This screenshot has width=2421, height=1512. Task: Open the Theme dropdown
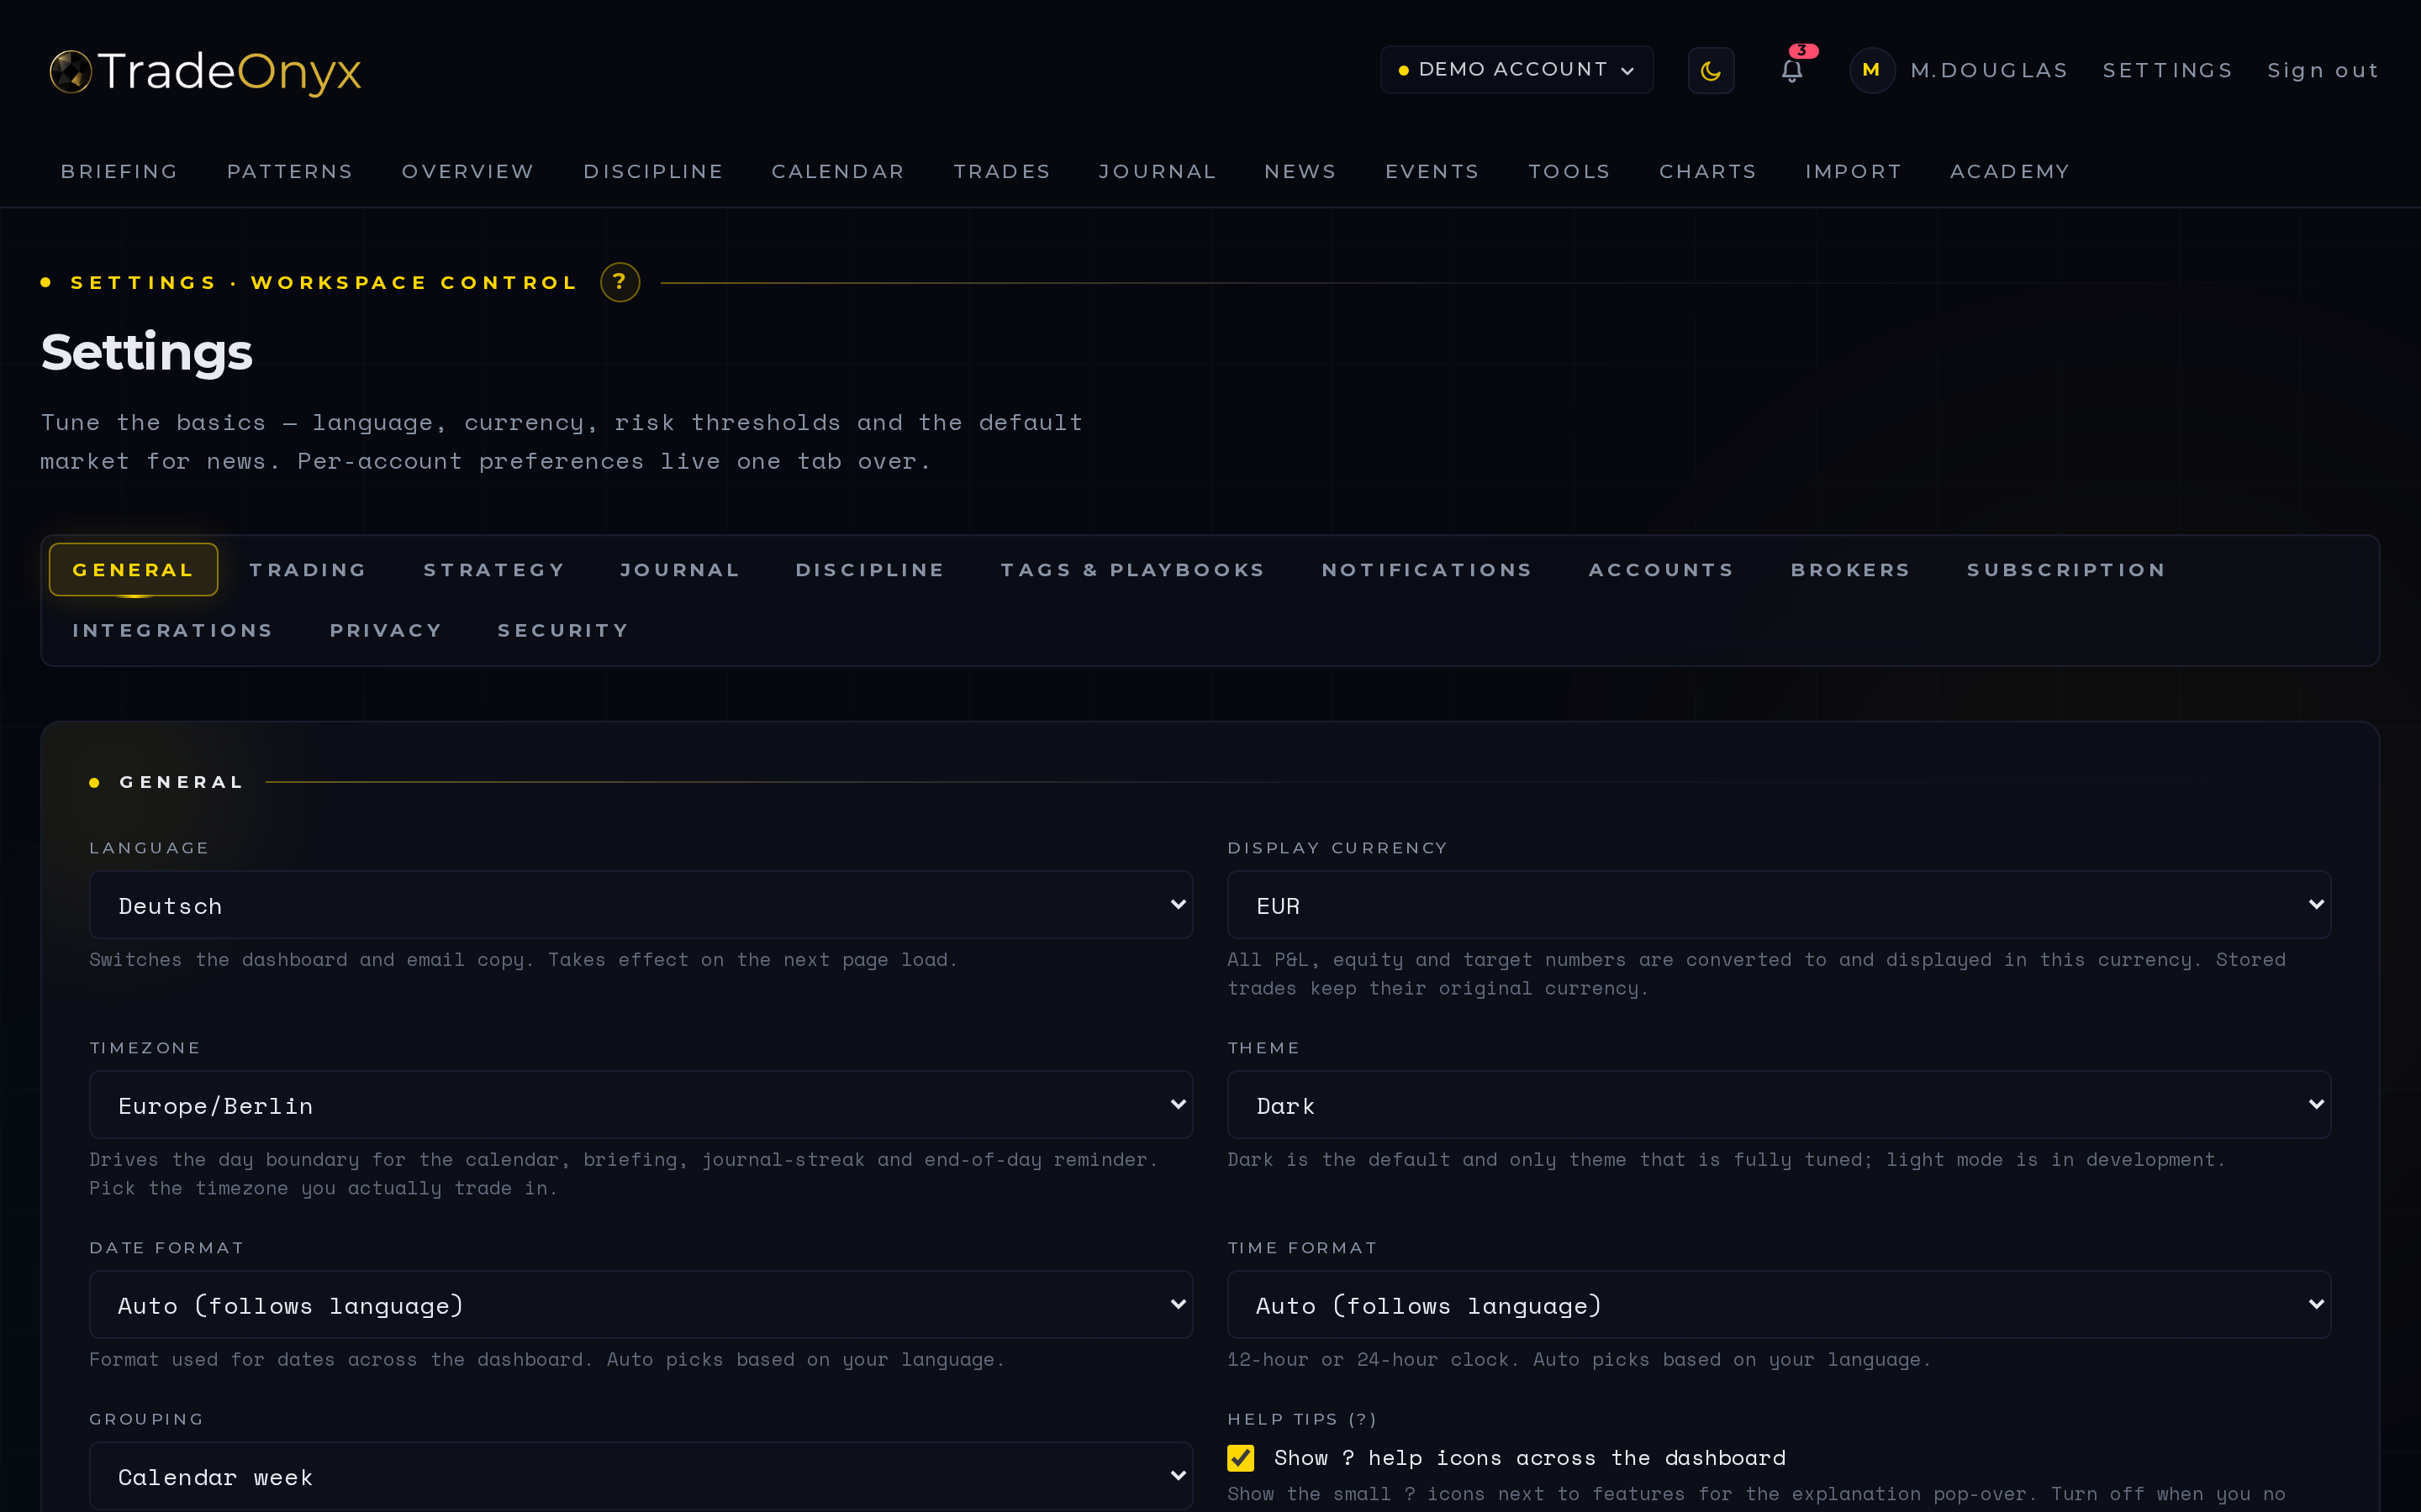[1779, 1105]
